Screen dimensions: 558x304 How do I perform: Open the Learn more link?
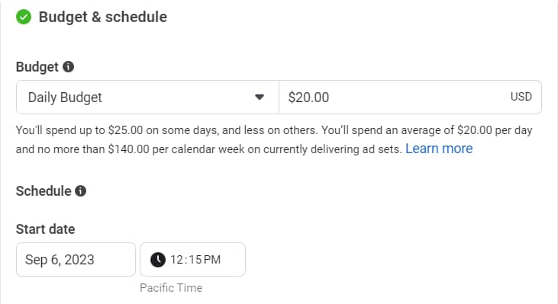[x=439, y=149]
